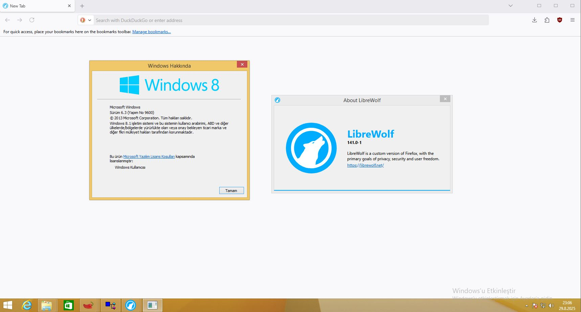Screen dimensions: 581x312
Task: Click the Windows Hakkında title bar text
Action: point(169,66)
